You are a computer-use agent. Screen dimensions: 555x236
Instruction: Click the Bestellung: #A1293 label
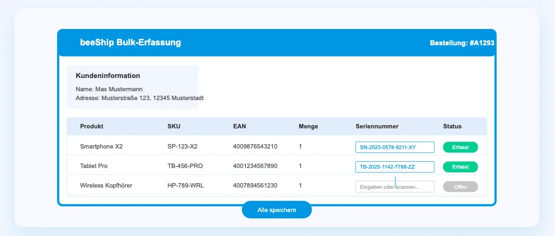click(x=462, y=43)
